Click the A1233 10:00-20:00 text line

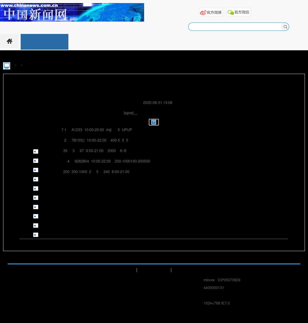click(97, 130)
